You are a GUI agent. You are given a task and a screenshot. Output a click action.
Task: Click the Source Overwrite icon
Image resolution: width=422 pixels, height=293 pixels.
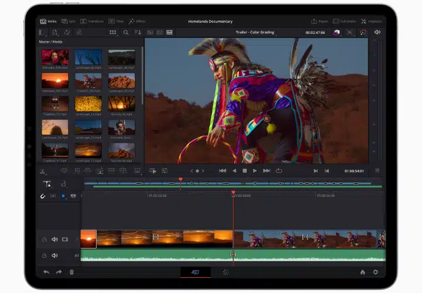click(123, 171)
